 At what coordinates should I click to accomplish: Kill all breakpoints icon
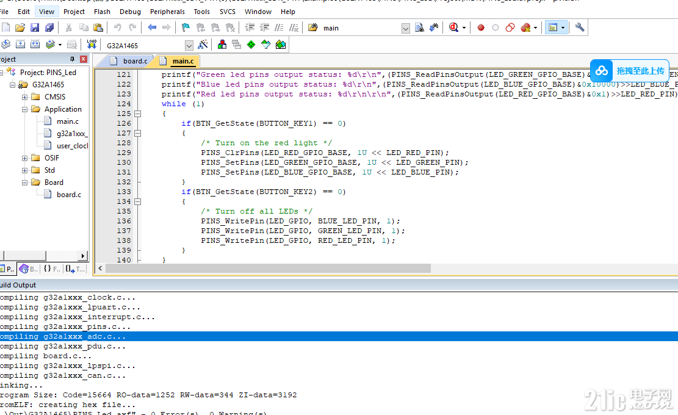click(x=525, y=27)
